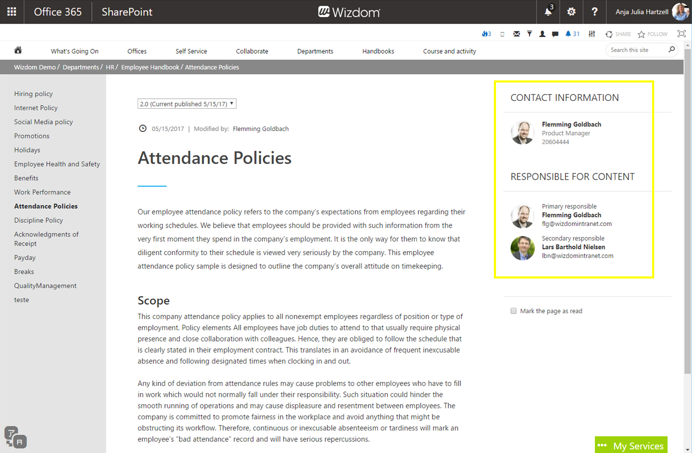
Task: Click the funnel filter icon
Action: pyautogui.click(x=530, y=34)
